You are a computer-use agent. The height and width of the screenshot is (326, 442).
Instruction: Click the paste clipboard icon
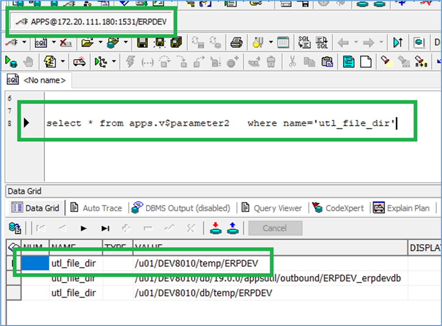click(327, 62)
